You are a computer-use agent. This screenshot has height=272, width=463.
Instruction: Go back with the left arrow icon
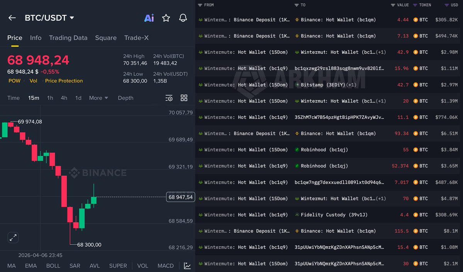point(12,18)
